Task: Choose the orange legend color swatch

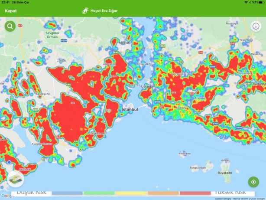Action: 163,193
